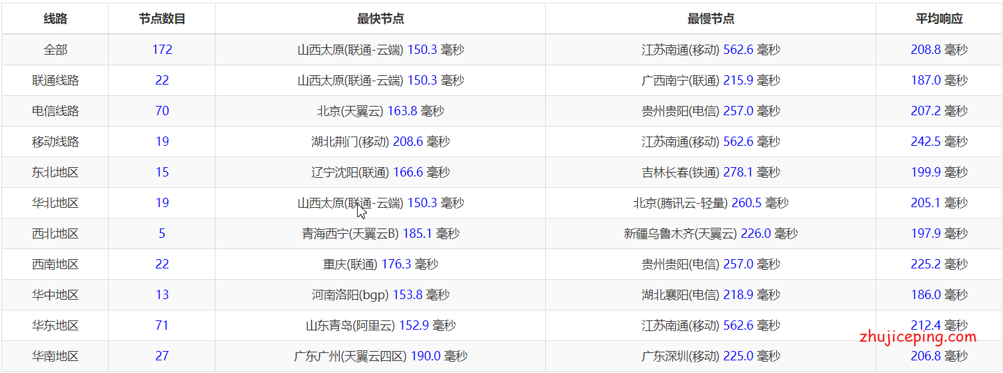Click node count 172 in 全部 row
Image resolution: width=1003 pixels, height=373 pixels.
pos(162,50)
